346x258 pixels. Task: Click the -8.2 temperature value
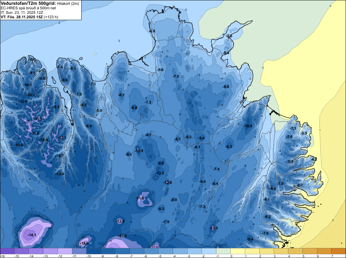pyautogui.click(x=267, y=217)
